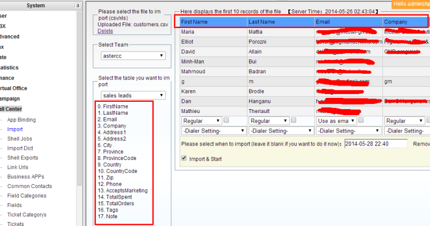Click the Hello admin button at top right
This screenshot has height=226, width=430.
tap(411, 4)
